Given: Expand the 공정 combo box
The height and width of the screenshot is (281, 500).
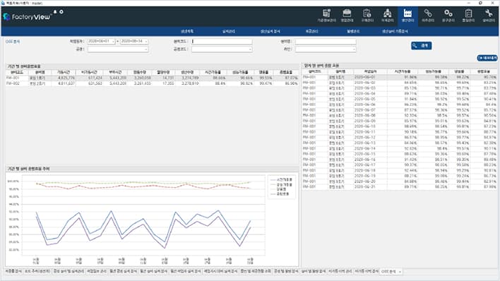Looking at the screenshot, I should click(x=118, y=49).
